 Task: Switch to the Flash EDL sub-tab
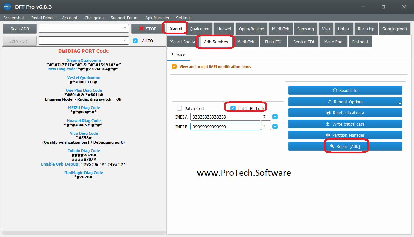tap(274, 42)
